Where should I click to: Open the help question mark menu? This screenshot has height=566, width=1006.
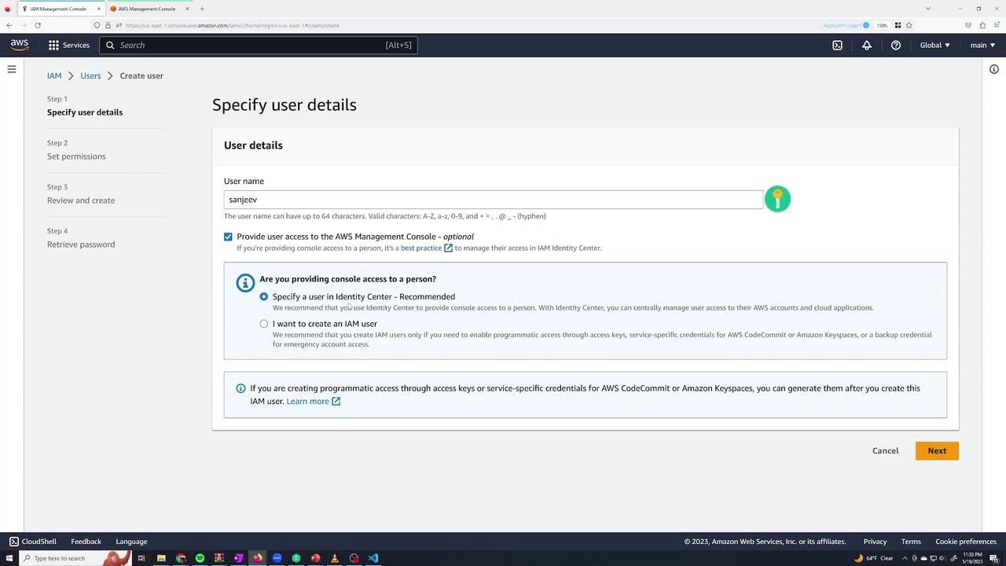(x=896, y=45)
